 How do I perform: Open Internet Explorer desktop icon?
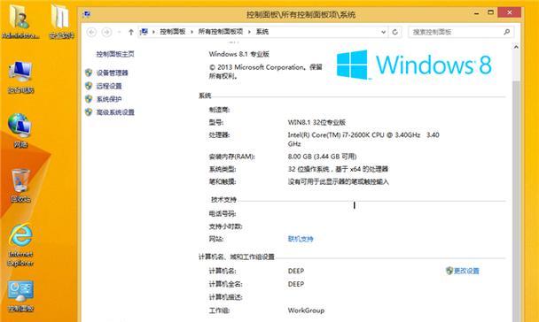pyautogui.click(x=20, y=245)
